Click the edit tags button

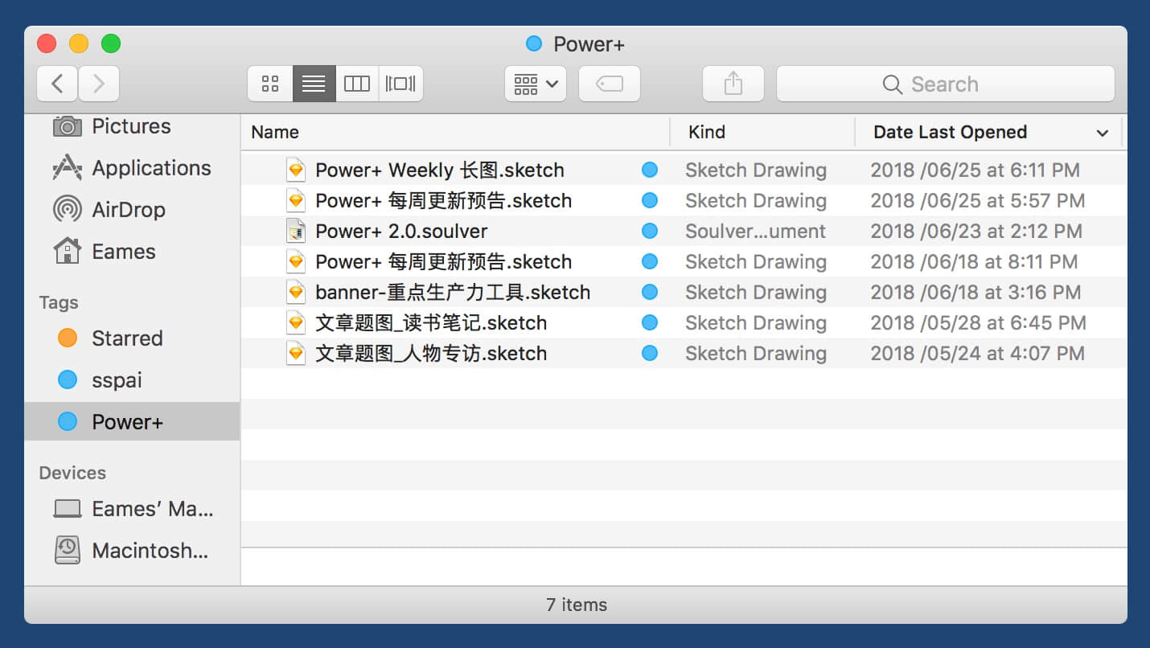point(610,84)
